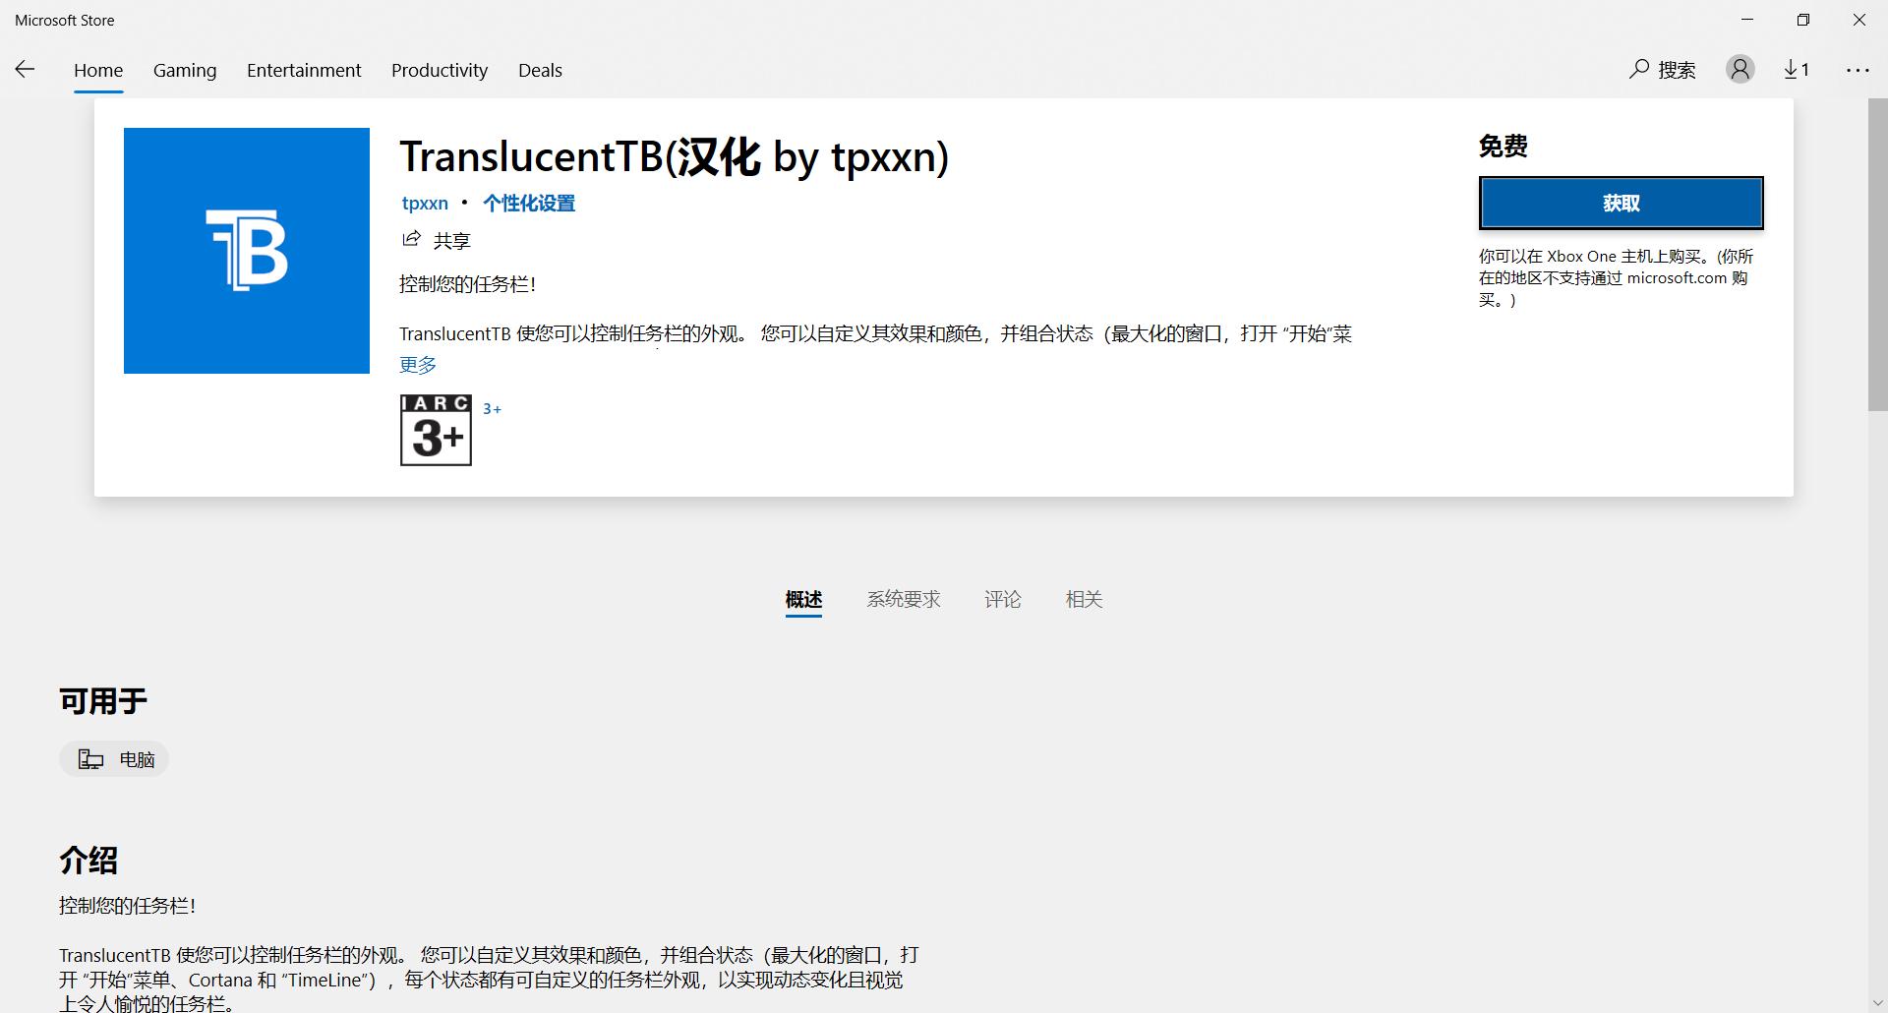
Task: Open publisher link tpxxn
Action: 425,203
